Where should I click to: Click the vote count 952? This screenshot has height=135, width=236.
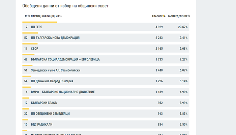[x=160, y=103]
